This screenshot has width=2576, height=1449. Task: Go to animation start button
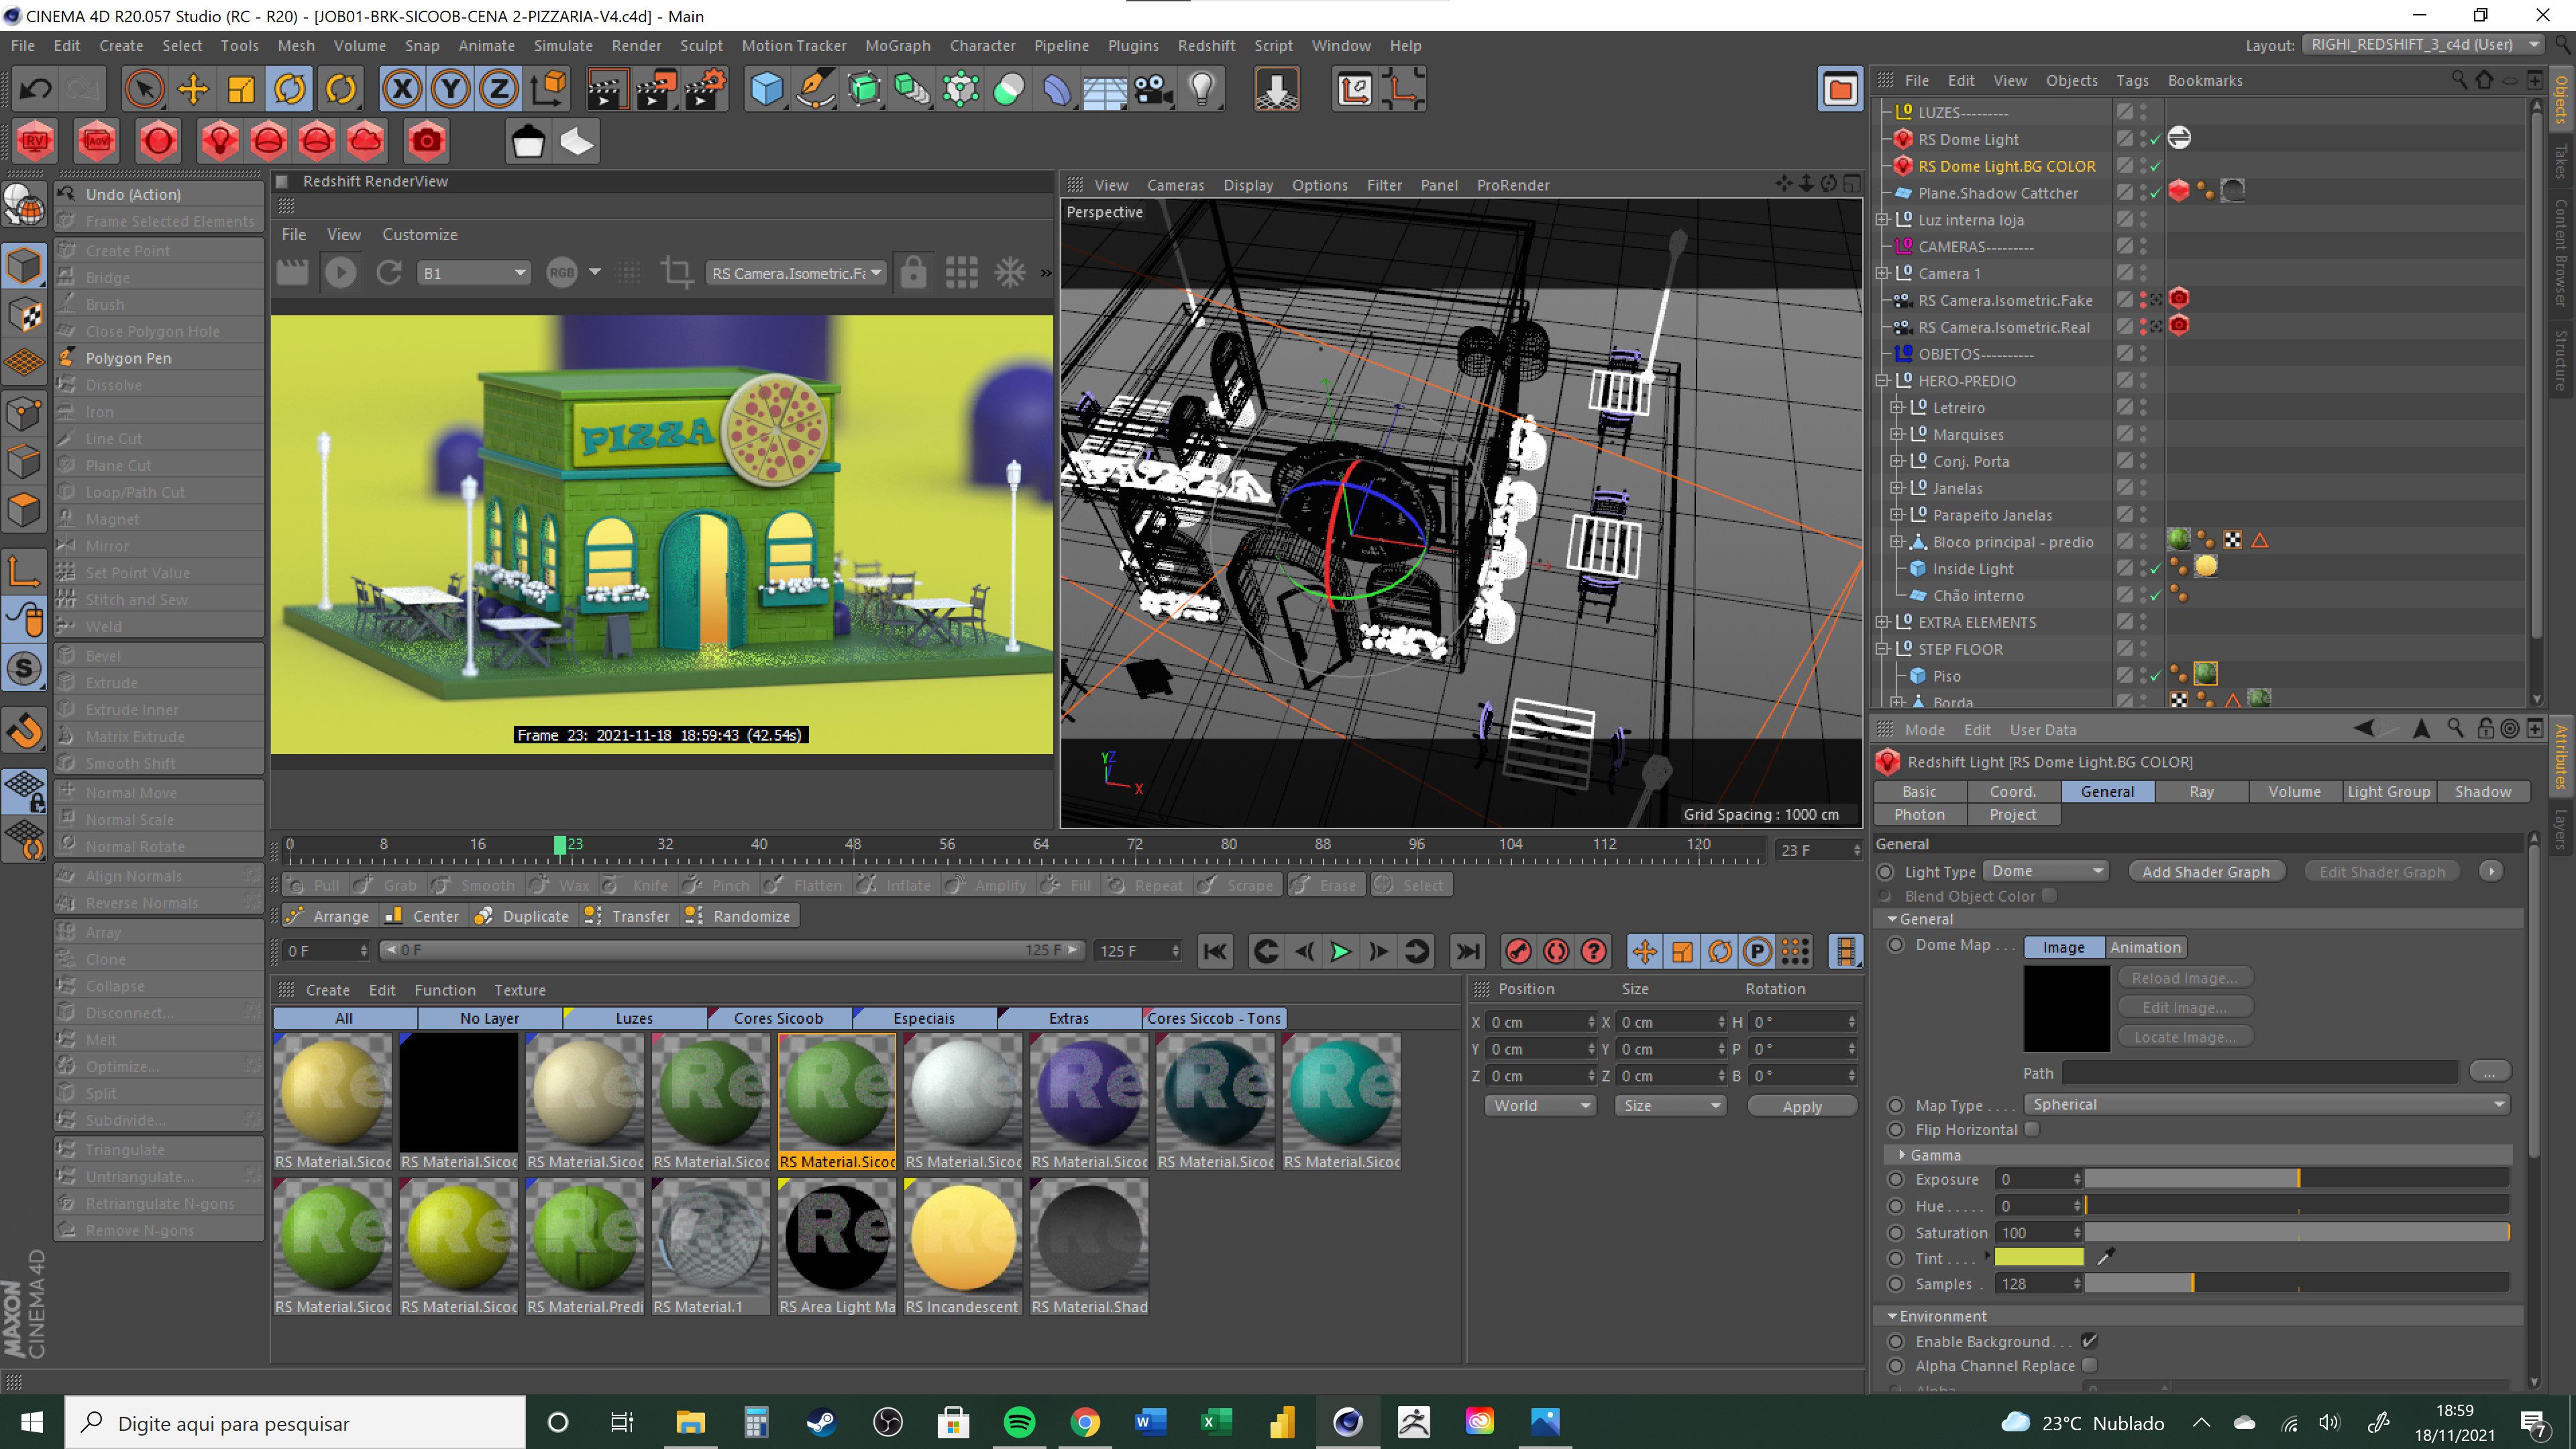click(1215, 951)
